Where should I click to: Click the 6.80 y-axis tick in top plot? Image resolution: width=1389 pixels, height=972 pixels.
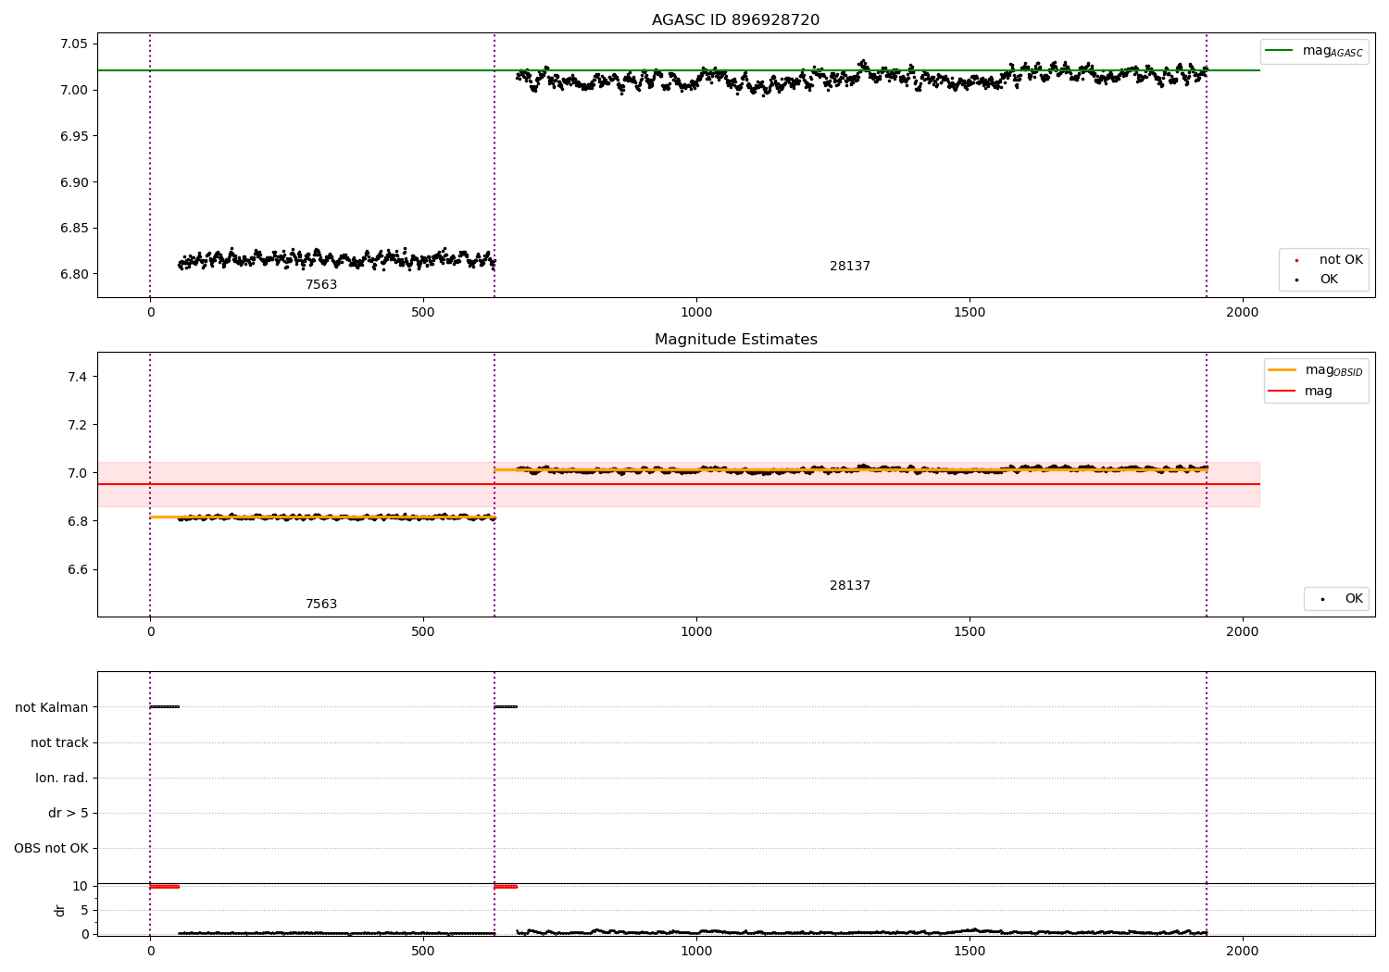(73, 274)
